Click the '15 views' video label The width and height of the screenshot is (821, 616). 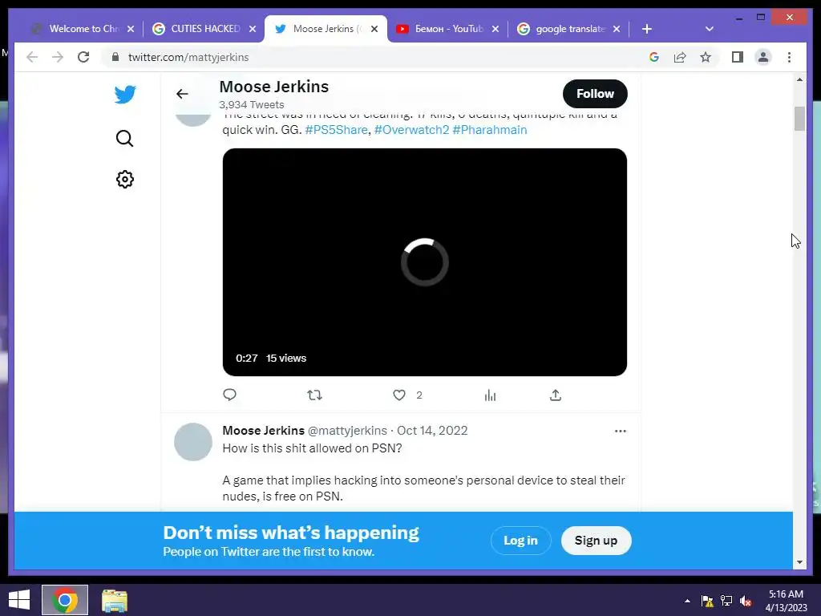click(286, 359)
